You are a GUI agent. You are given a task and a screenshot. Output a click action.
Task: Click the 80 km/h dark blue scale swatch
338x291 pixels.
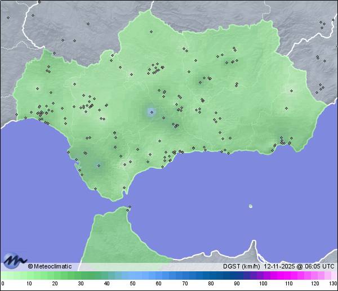[x=210, y=275]
